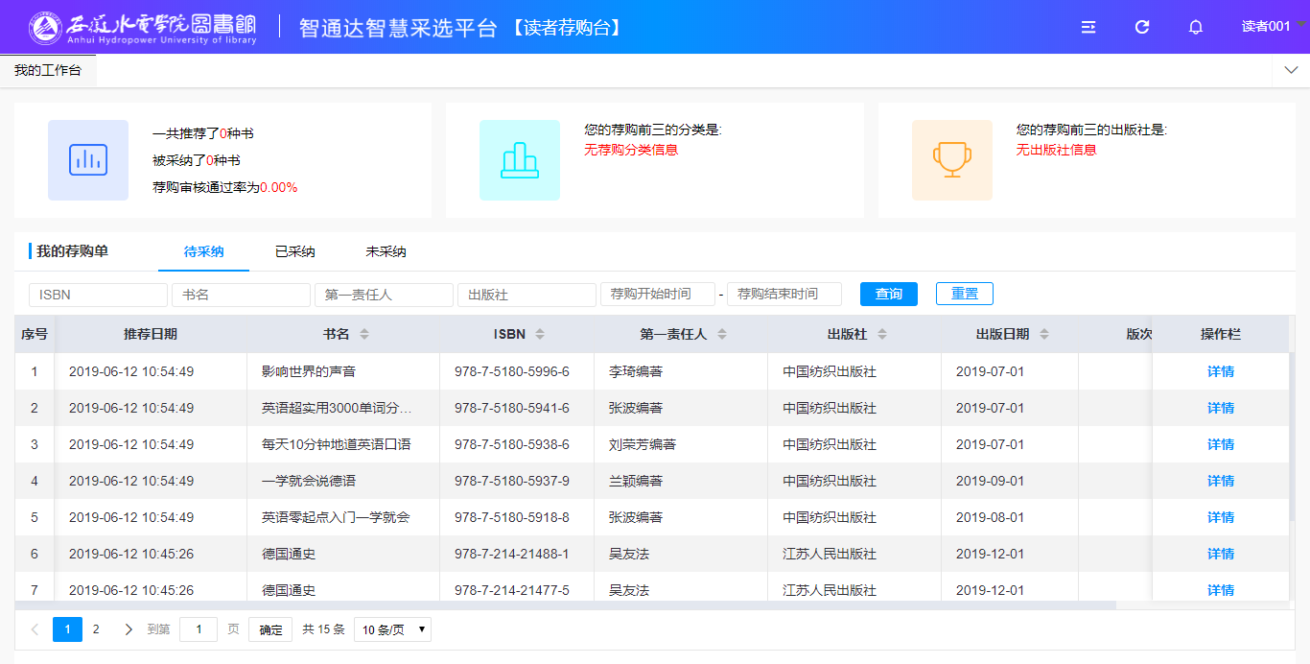Viewport: 1310px width, 664px height.
Task: Open the notification bell
Action: coord(1196,27)
